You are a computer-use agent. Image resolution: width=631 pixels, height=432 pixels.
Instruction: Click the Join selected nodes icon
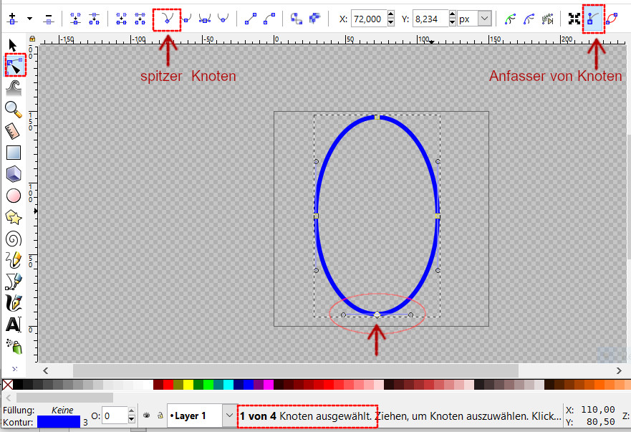75,19
